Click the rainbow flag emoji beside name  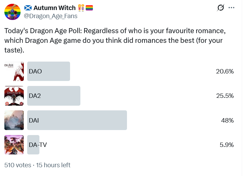[x=89, y=8]
